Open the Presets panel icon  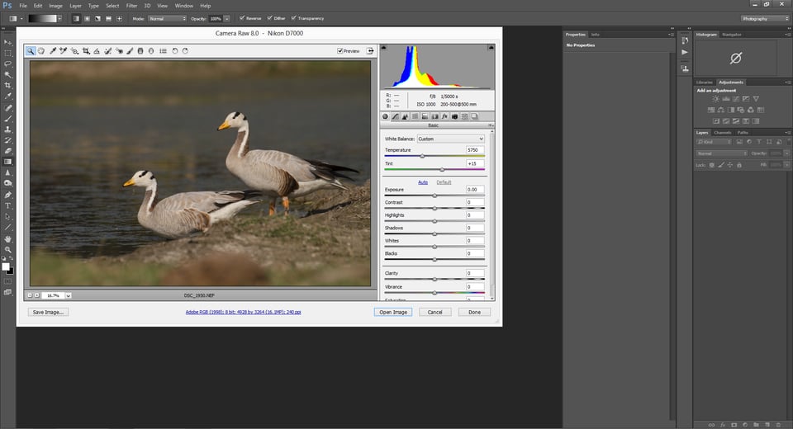(465, 116)
